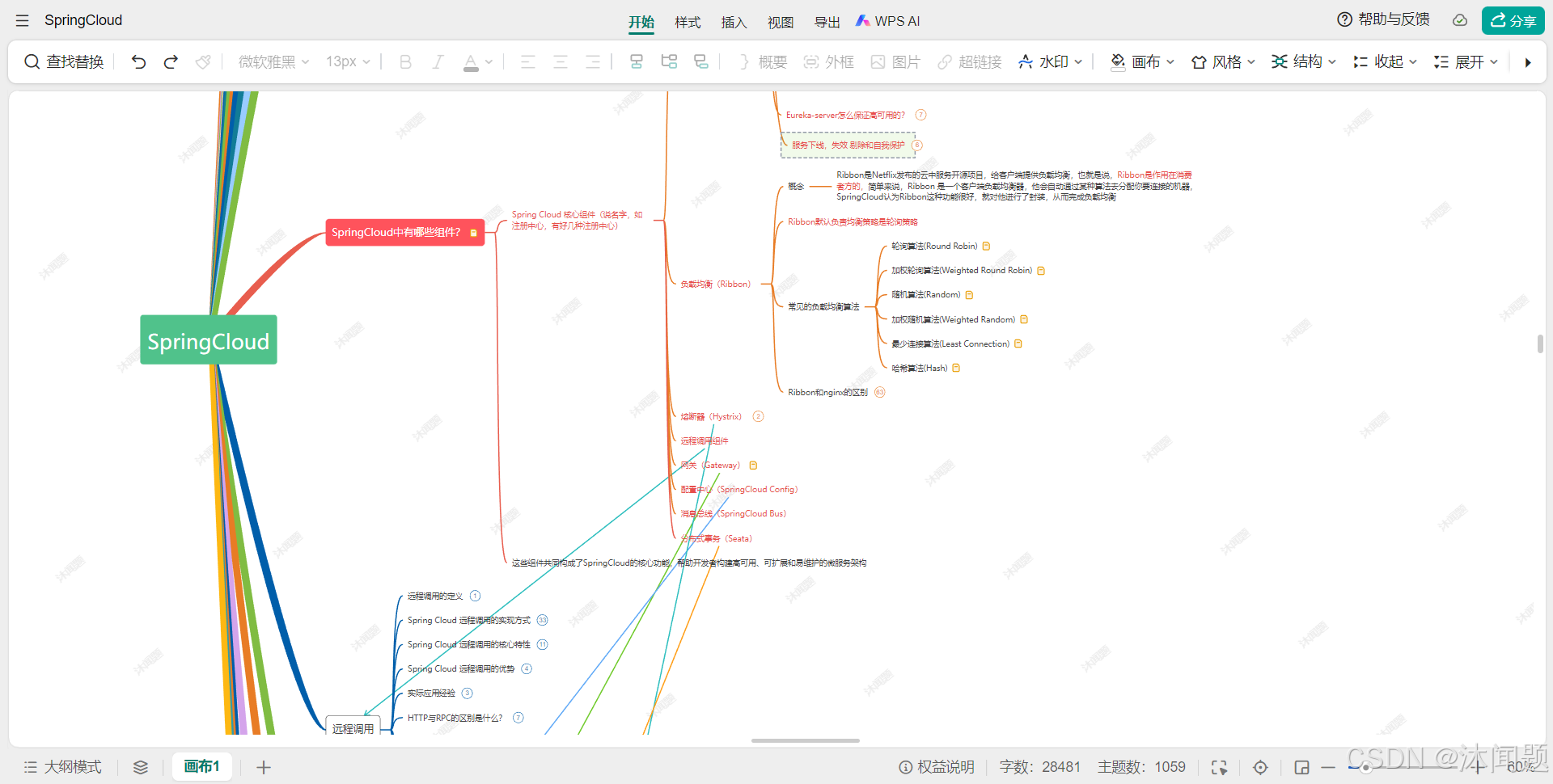Insert a parent topic icon

pyautogui.click(x=701, y=62)
